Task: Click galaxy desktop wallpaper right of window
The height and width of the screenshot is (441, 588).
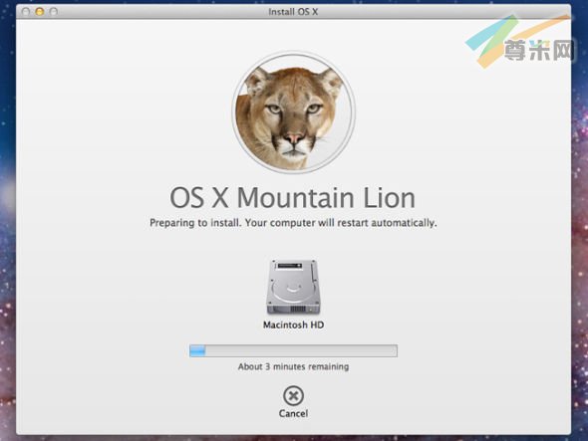Action: [x=580, y=225]
